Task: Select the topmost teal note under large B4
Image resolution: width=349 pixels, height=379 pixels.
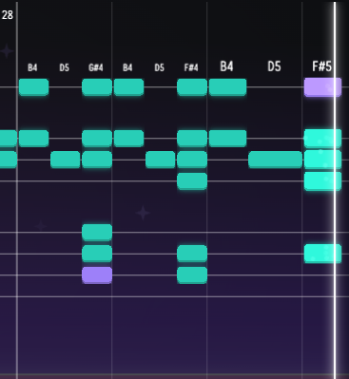Action: click(227, 87)
